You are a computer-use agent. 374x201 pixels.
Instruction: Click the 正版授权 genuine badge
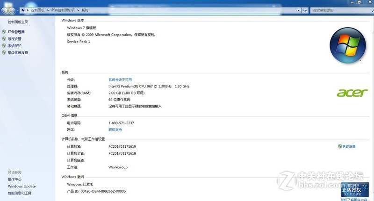355,190
